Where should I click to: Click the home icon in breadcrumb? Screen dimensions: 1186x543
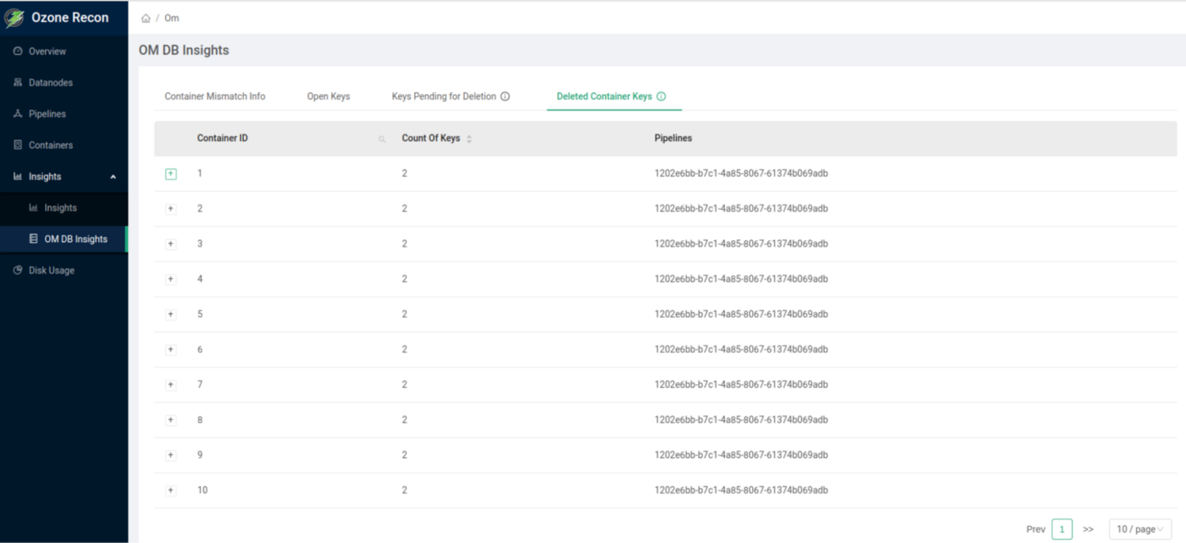(145, 18)
